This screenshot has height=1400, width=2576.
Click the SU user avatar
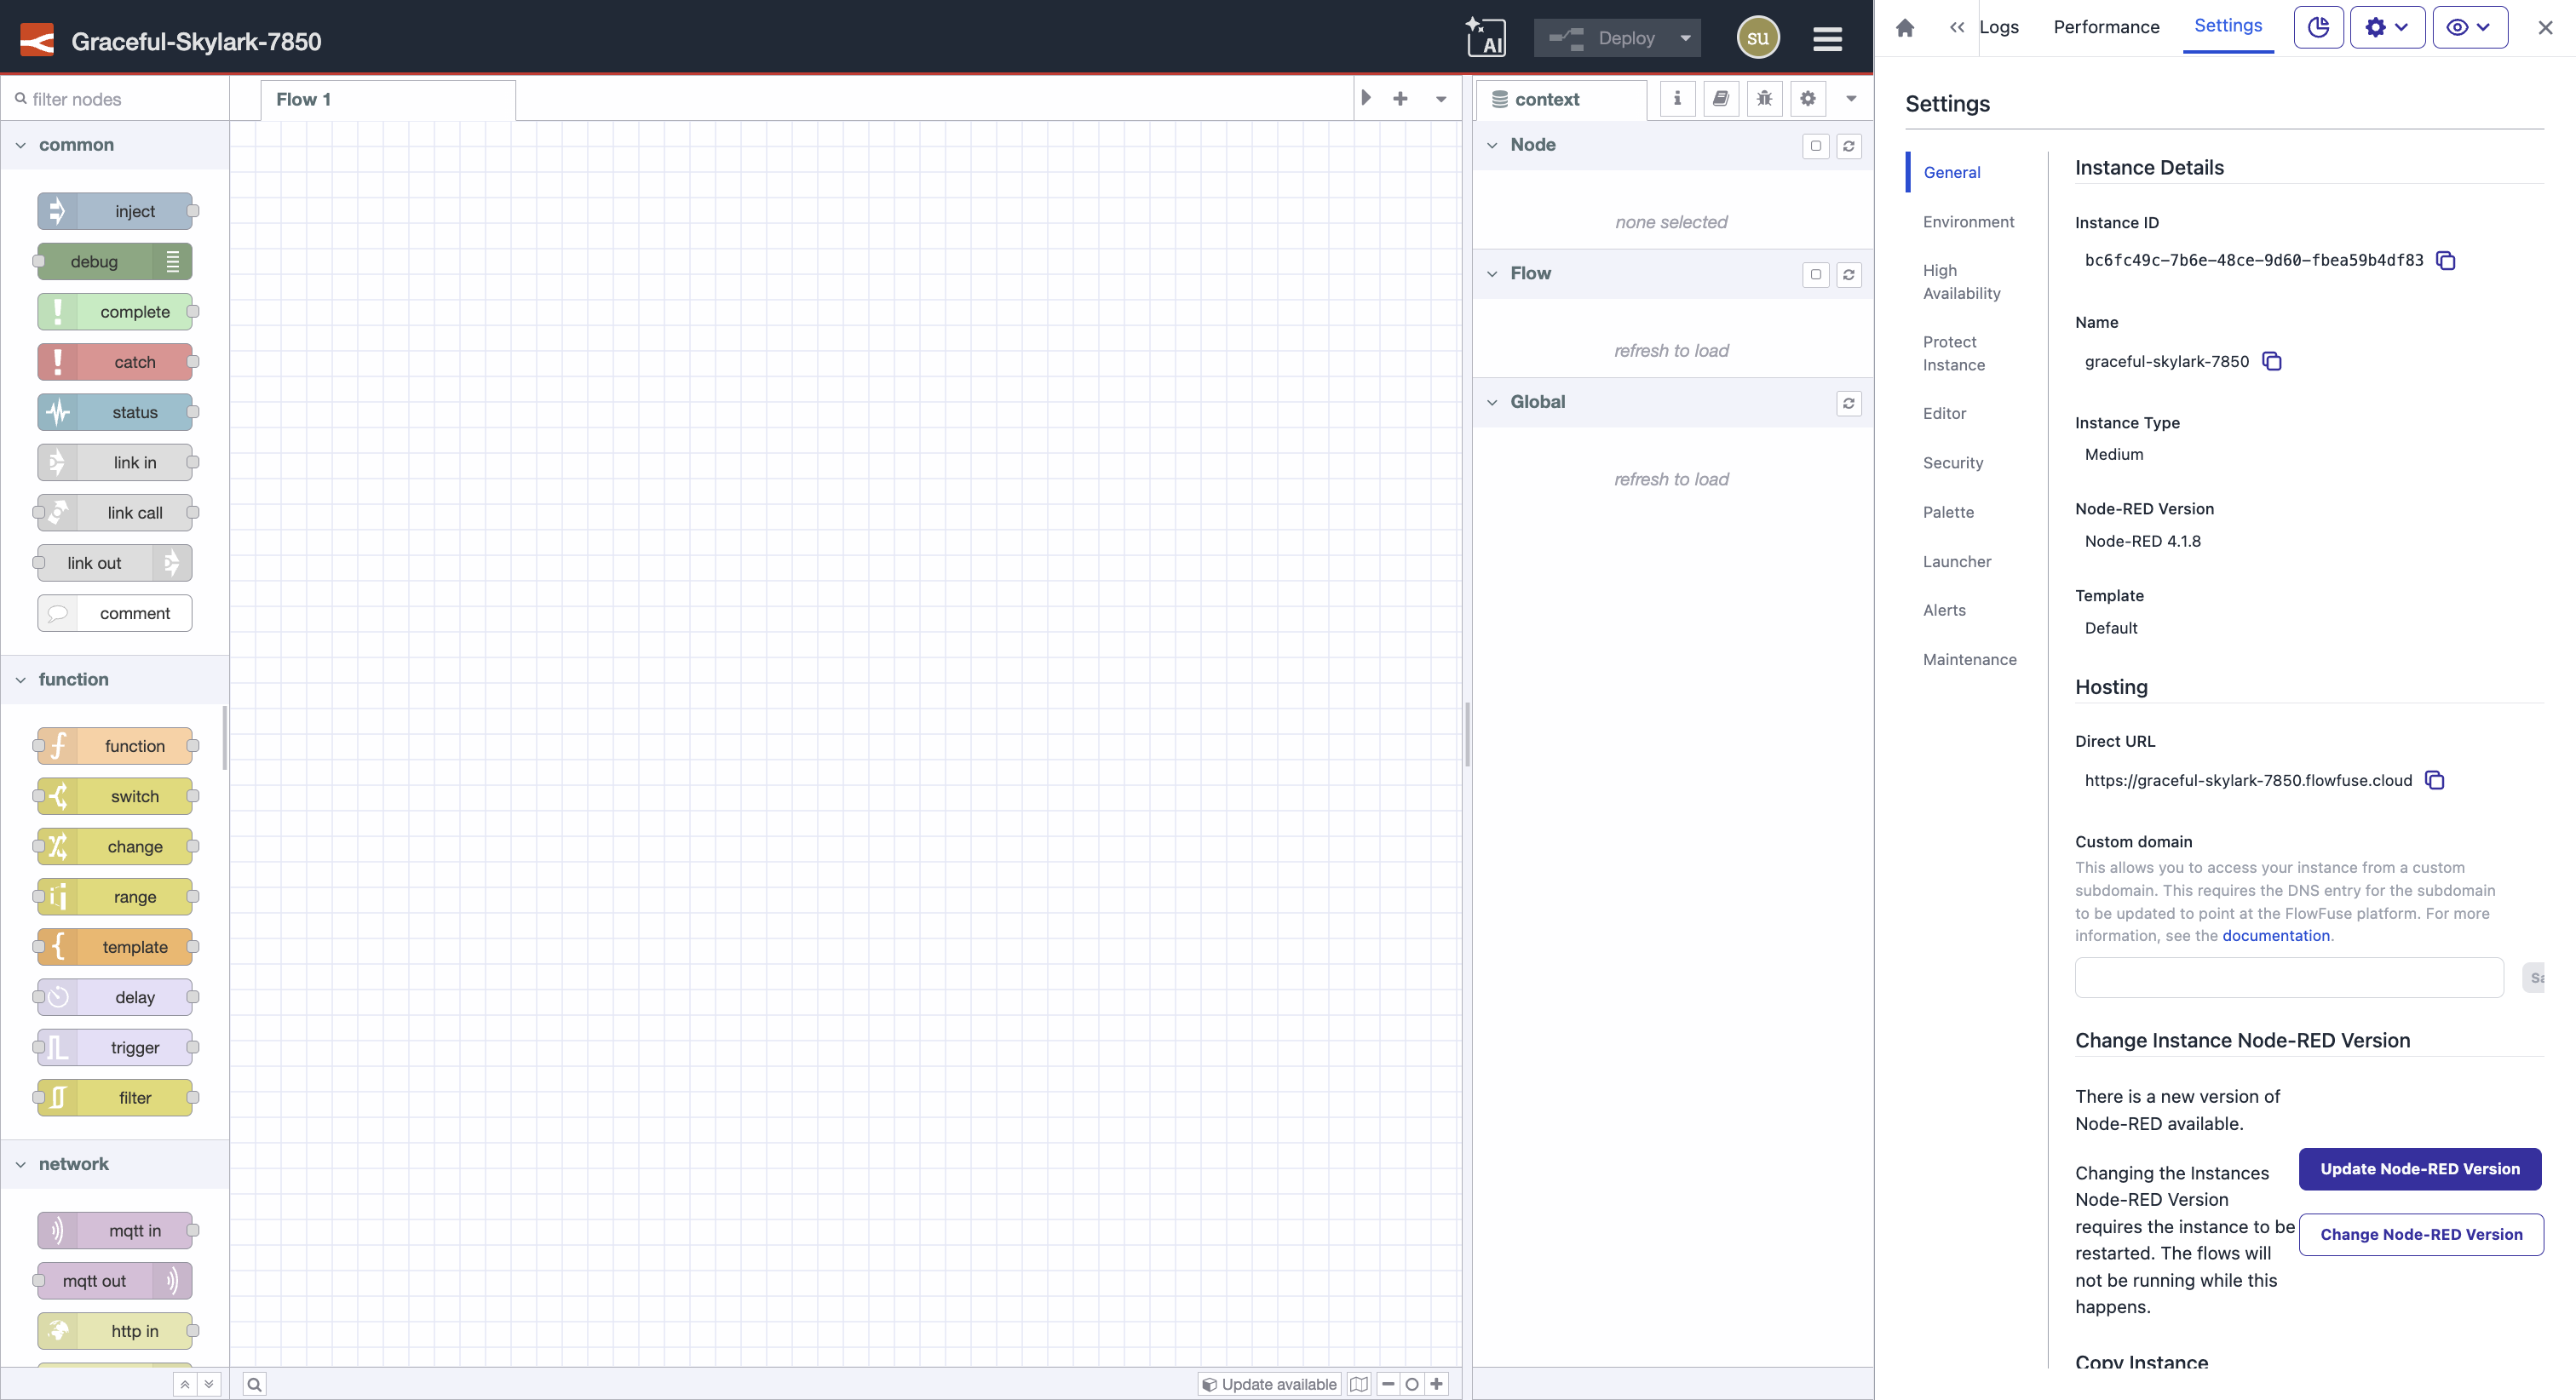pyautogui.click(x=1758, y=38)
